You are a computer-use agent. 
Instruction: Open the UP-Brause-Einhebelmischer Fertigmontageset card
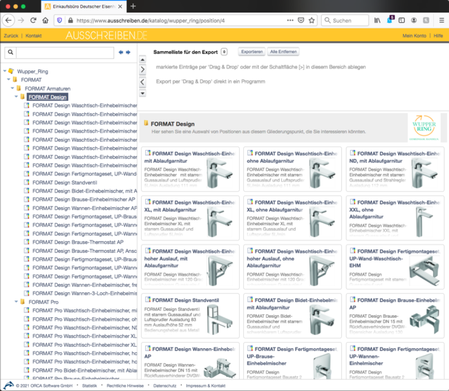click(292, 361)
